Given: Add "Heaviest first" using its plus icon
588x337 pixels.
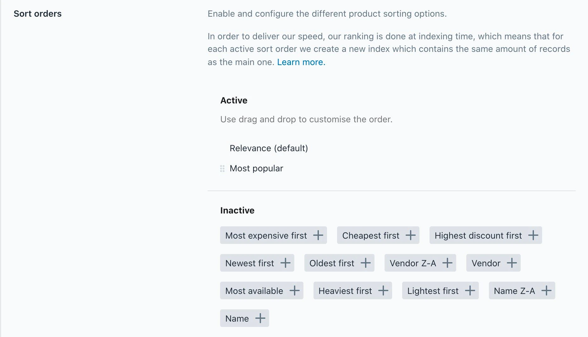Looking at the screenshot, I should point(383,291).
